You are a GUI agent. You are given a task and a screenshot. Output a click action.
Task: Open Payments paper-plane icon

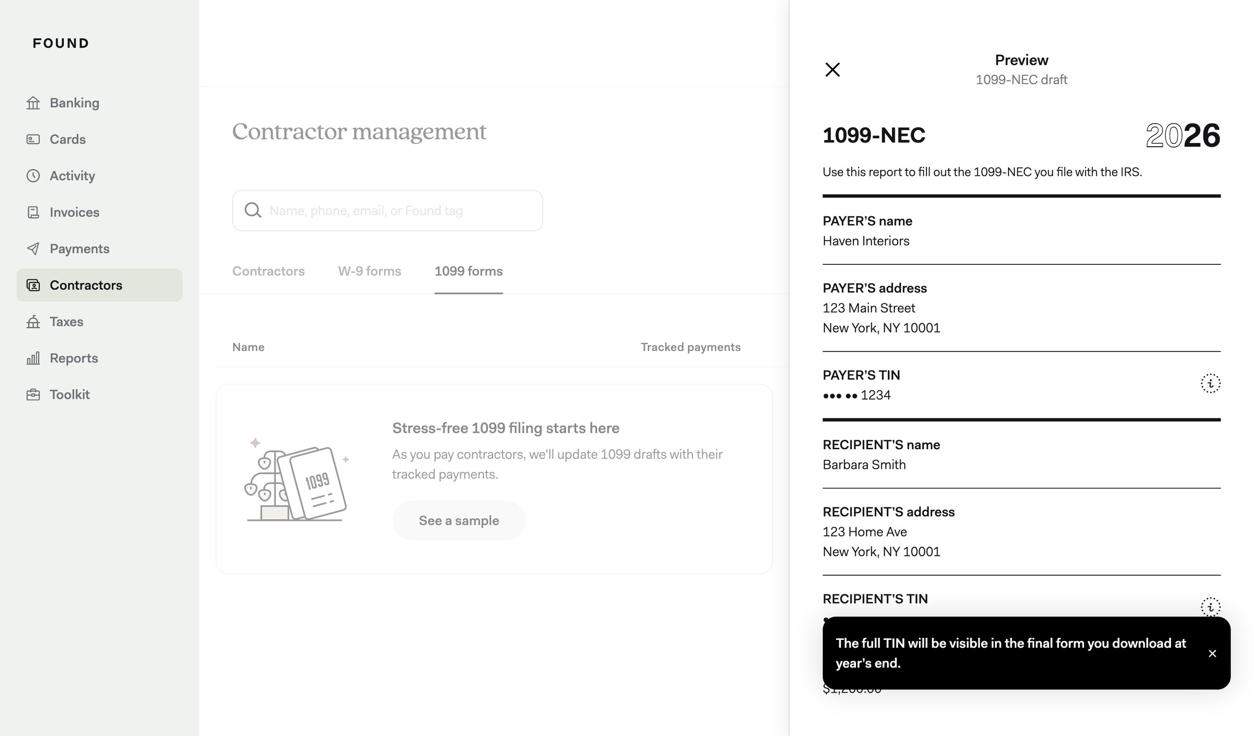point(33,249)
